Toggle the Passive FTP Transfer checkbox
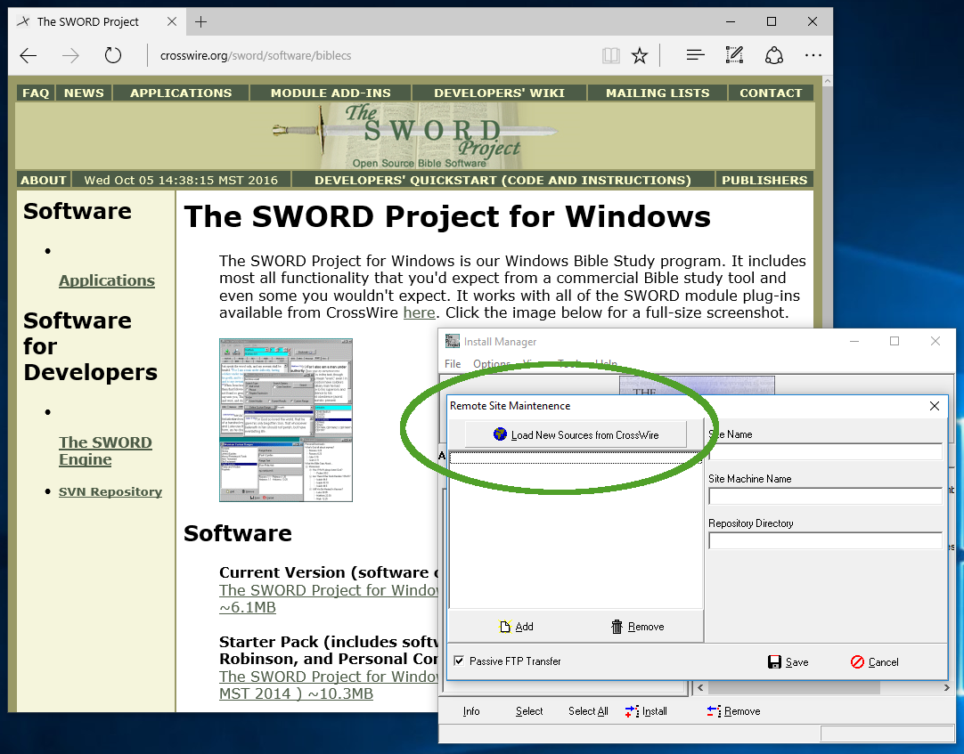Screen dimensions: 964x754 tap(459, 661)
